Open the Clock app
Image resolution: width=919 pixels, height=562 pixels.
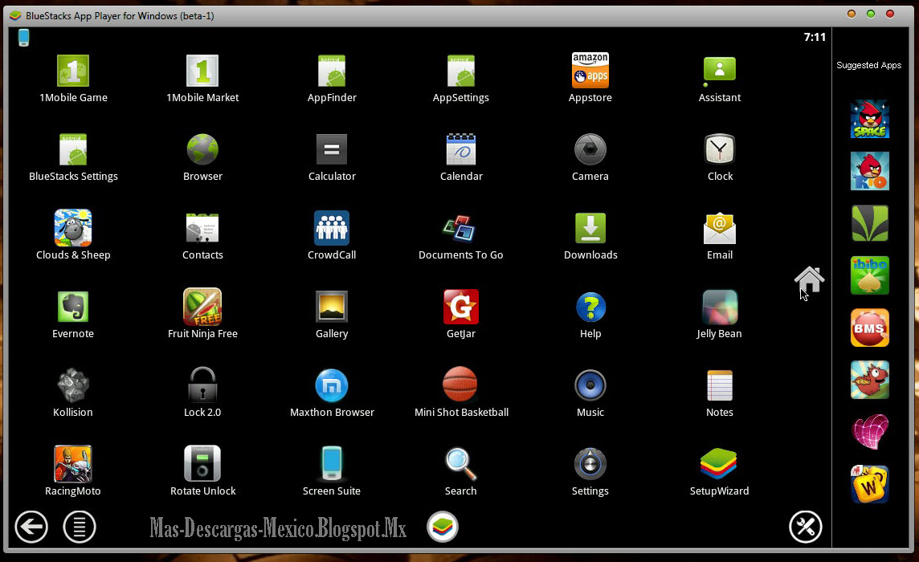[720, 149]
